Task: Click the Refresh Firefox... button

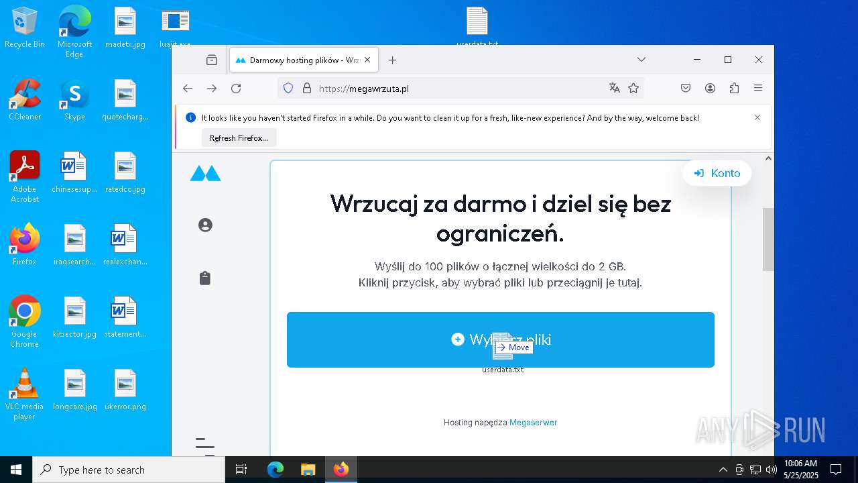Action: (x=239, y=138)
